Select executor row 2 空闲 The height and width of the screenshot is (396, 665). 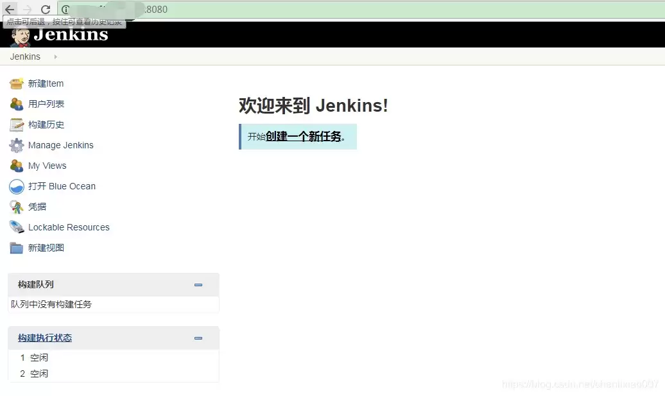(x=34, y=374)
